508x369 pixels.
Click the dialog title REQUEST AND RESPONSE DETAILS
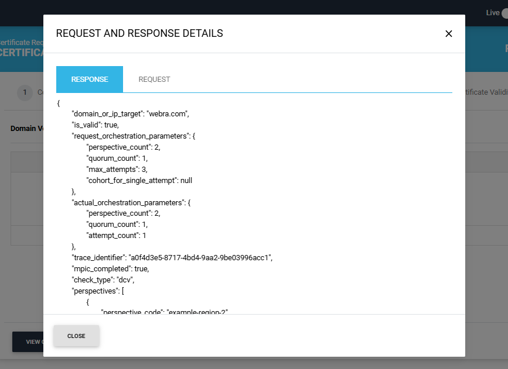139,33
